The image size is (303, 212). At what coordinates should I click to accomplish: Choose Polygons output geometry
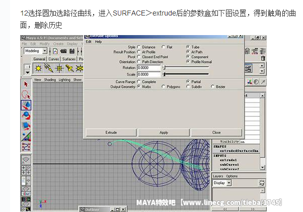[163, 87]
